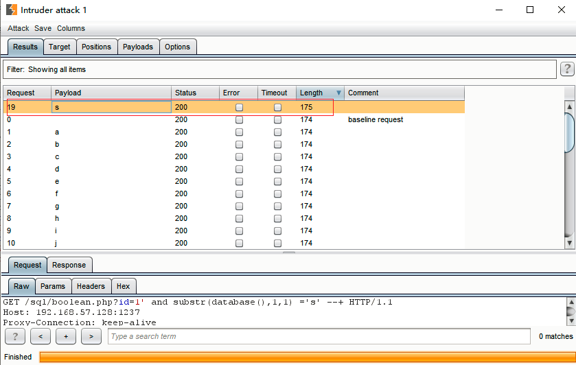Click results table scroll up arrow
The image size is (576, 365).
tap(569, 107)
